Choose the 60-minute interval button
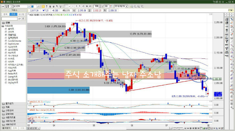Image resolution: width=235 pixels, height=131 pixels. (x=90, y=6)
